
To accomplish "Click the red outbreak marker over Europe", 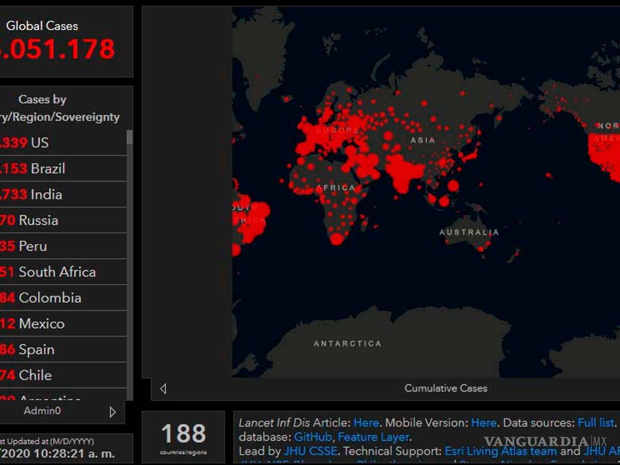I will [x=331, y=132].
